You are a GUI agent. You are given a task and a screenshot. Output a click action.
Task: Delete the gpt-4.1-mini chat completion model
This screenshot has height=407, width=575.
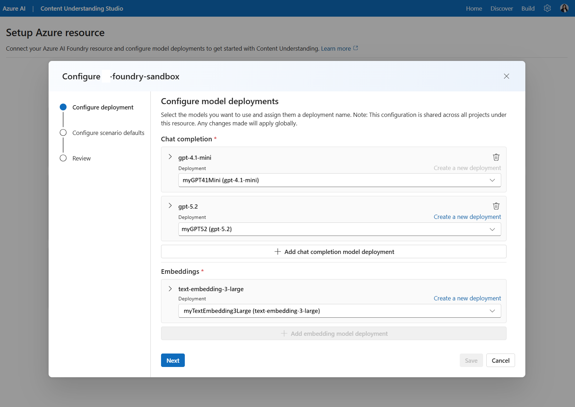point(496,157)
